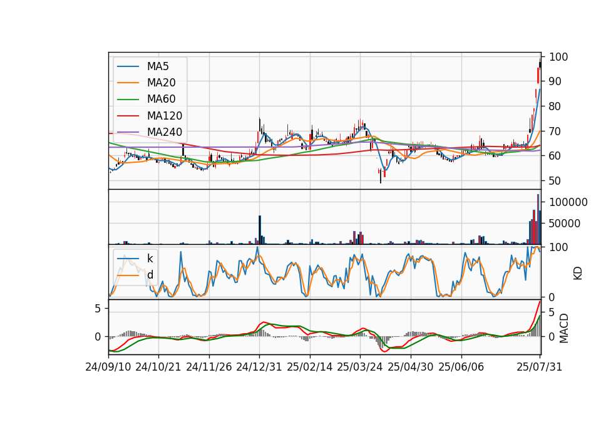Click the blue MA5 legend line
601x432 pixels.
(128, 66)
